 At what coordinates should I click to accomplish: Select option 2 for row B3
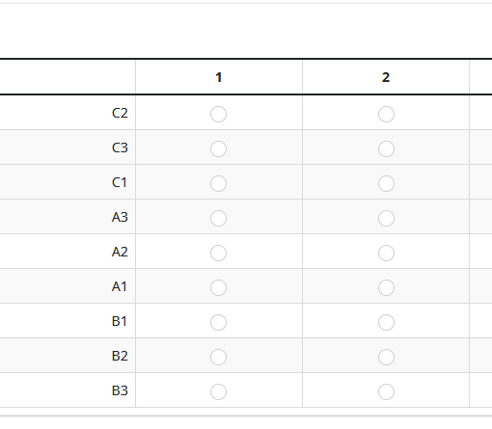[386, 391]
